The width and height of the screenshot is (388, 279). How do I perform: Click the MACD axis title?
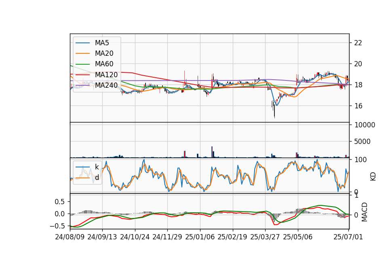(364, 212)
